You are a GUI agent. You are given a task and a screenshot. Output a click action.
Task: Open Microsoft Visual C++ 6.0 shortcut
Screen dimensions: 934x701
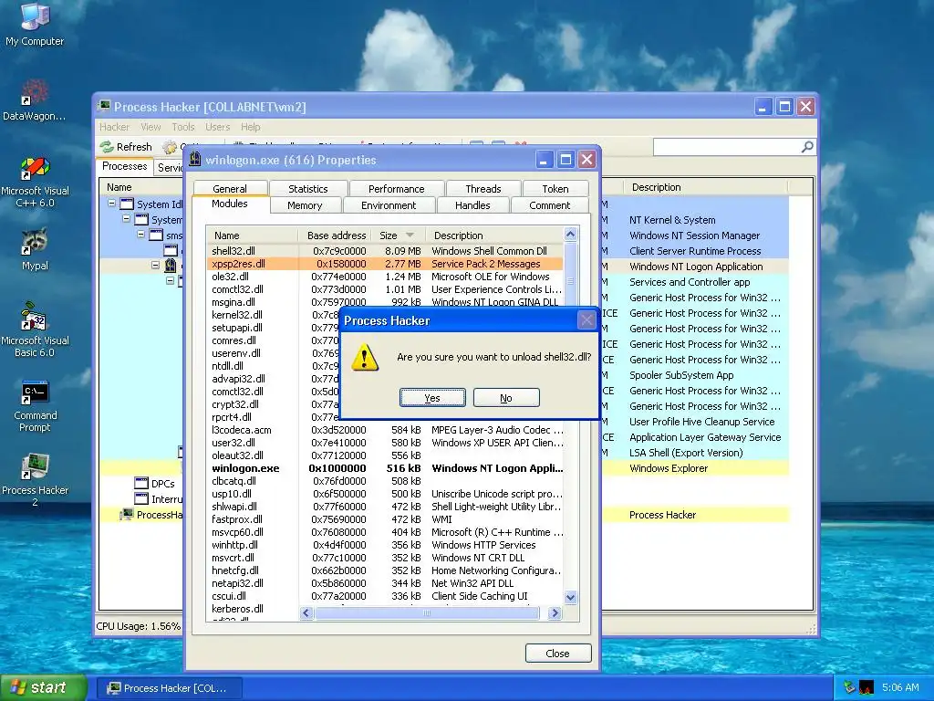coord(35,182)
